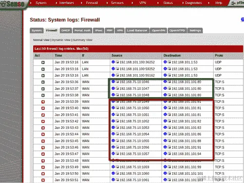
Task: Open the VPN logs tab
Action: tap(120, 30)
